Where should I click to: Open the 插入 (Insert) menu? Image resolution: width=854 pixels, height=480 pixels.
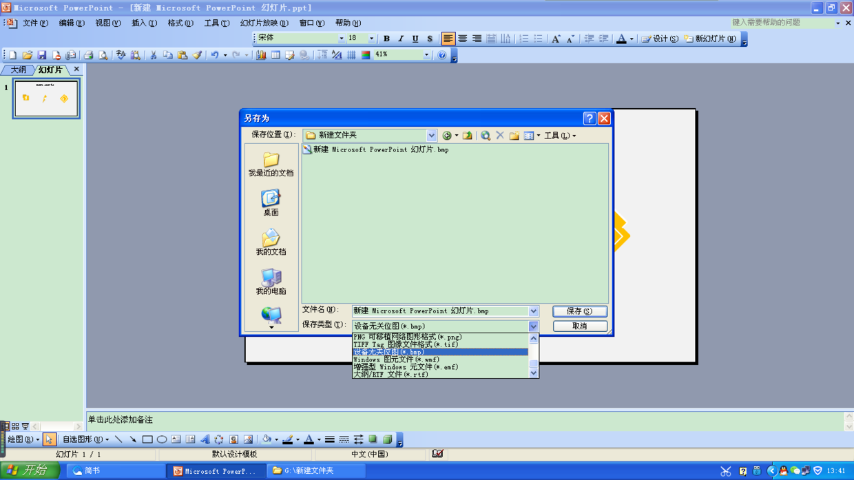(144, 23)
